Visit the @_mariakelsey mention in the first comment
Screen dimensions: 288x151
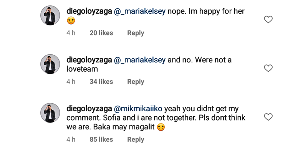140,12
